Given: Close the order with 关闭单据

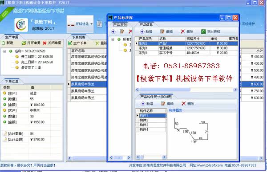Looking at the screenshot, I should tap(52, 43).
